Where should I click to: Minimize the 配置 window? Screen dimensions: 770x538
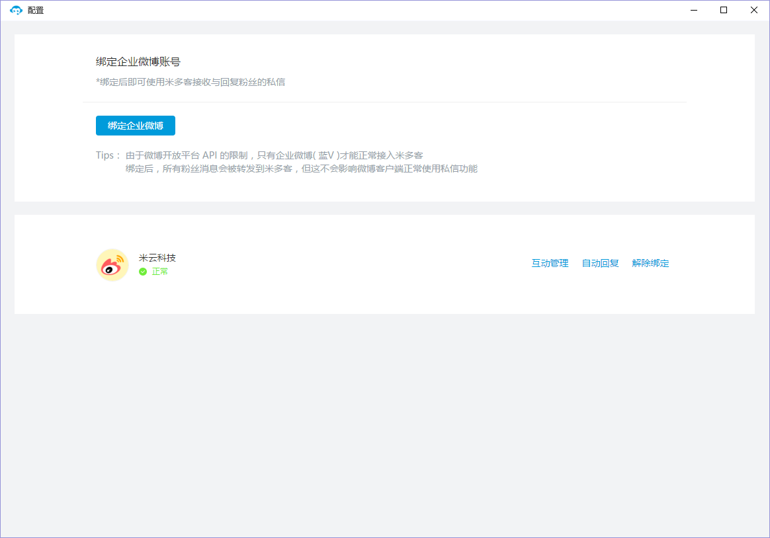[695, 10]
